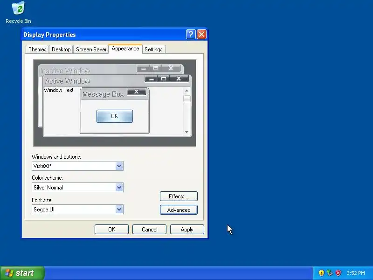Go to the Settings tab
This screenshot has height=280, width=373.
pyautogui.click(x=153, y=49)
